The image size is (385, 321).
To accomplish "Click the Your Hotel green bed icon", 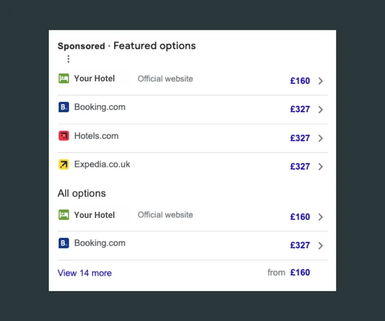I will click(63, 78).
